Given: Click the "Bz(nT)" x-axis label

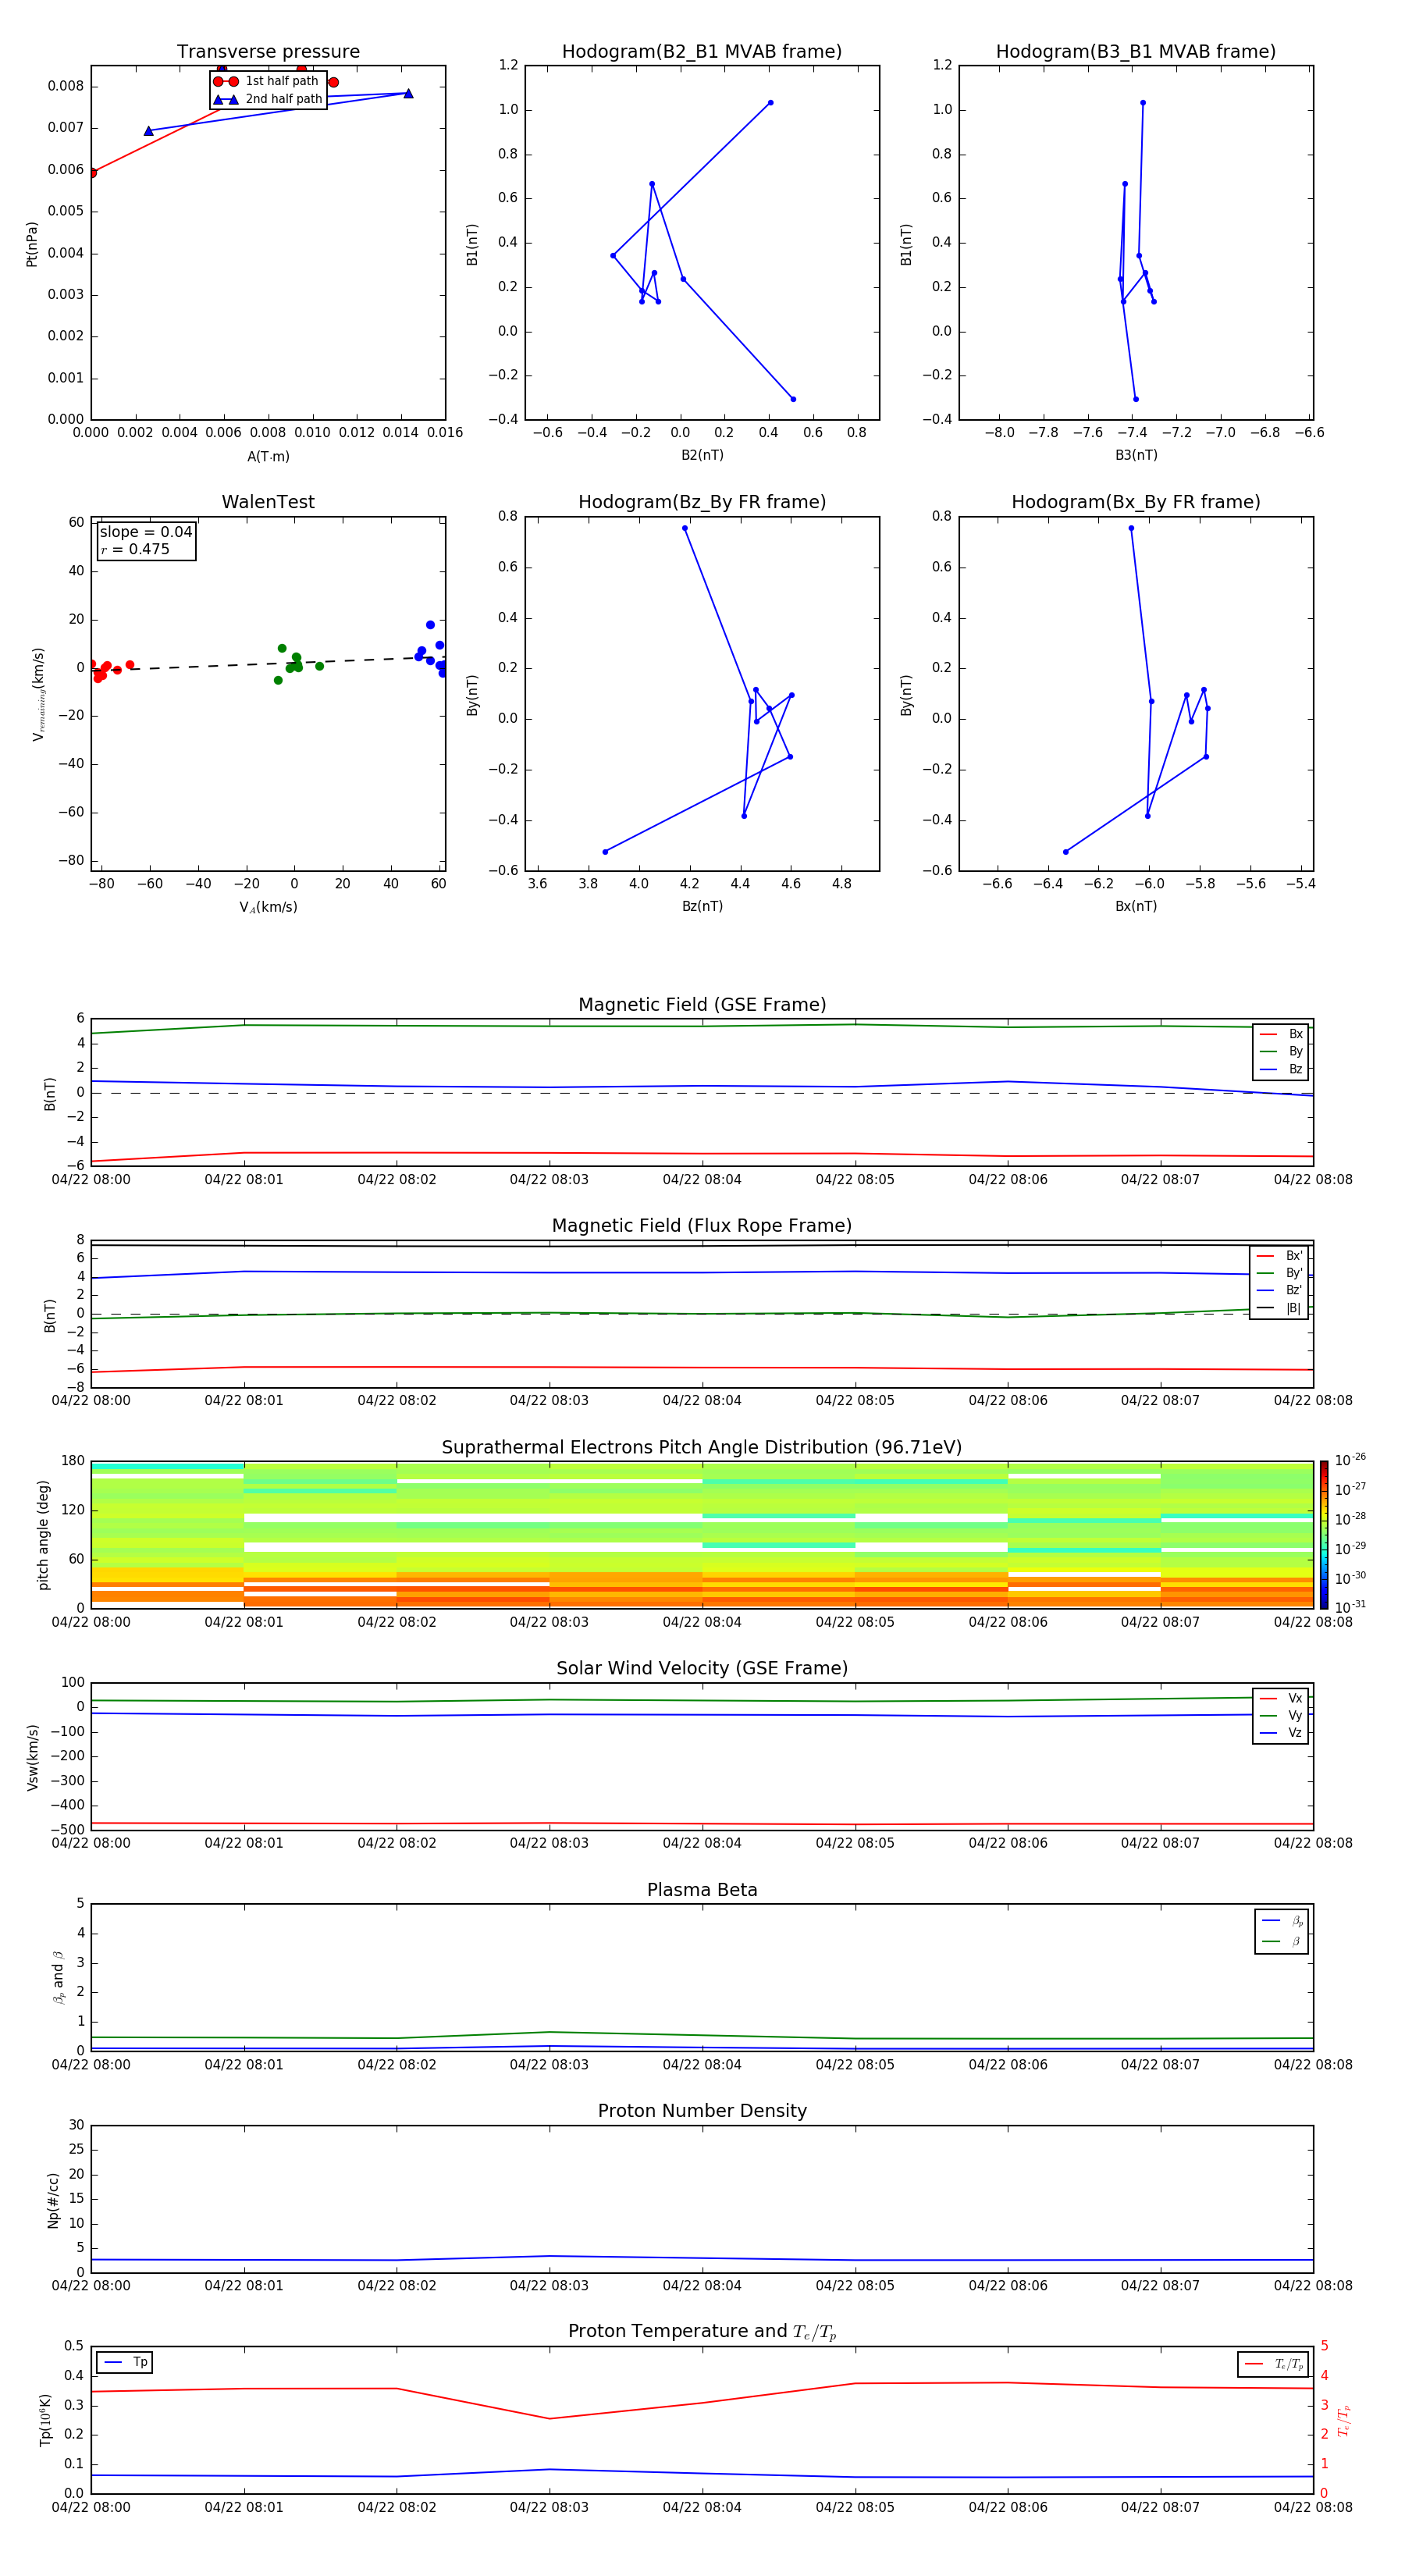Looking at the screenshot, I should pos(702,907).
